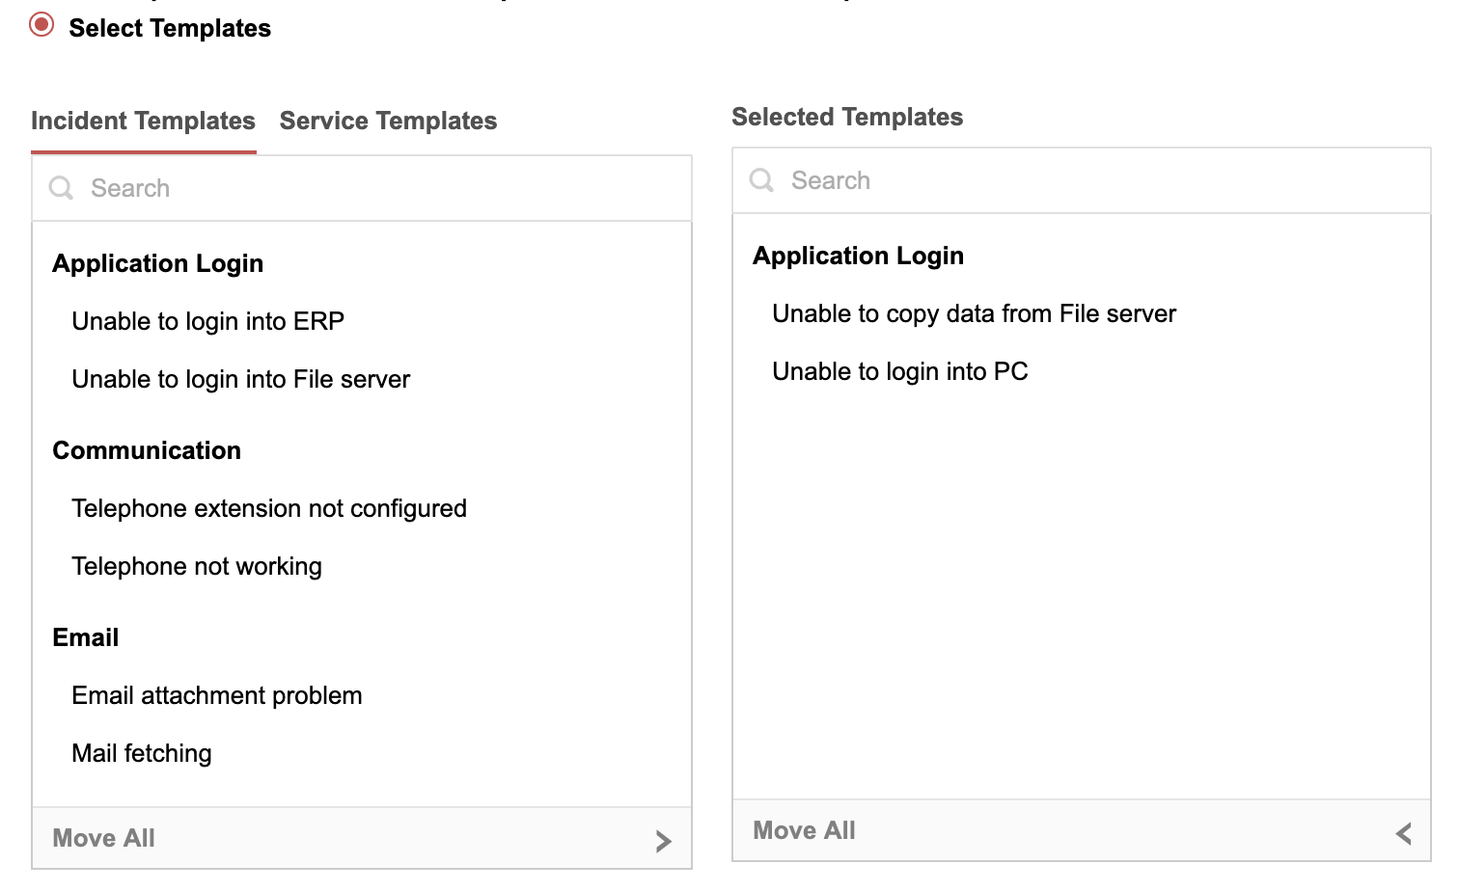
Task: Select the Telephone not working template
Action: (196, 566)
